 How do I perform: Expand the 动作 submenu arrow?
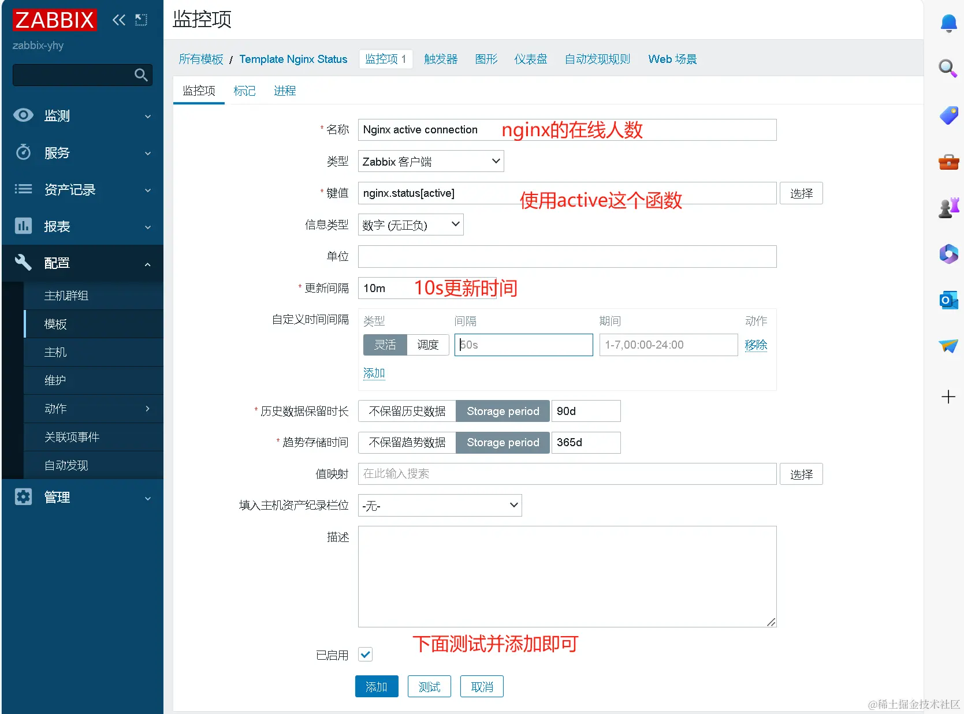pyautogui.click(x=148, y=409)
